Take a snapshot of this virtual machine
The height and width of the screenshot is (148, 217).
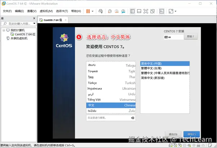(x=110, y=11)
